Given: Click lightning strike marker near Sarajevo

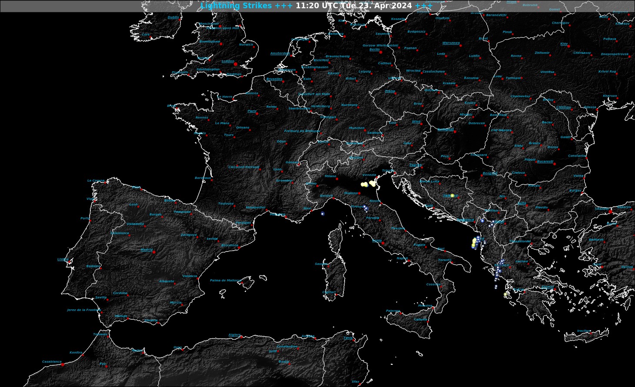Looking at the screenshot, I should [x=452, y=195].
